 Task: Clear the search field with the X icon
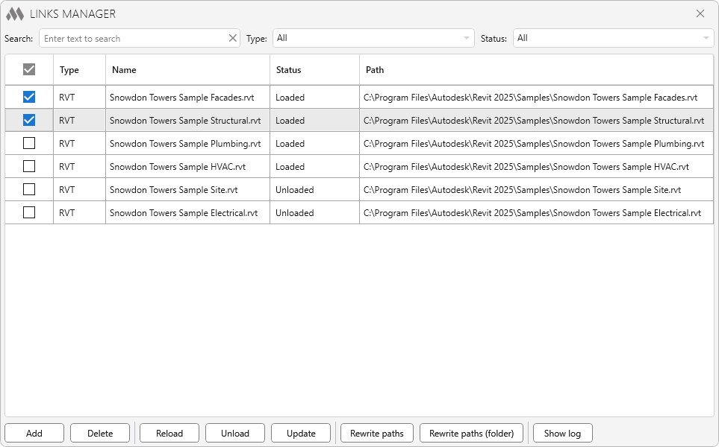232,38
